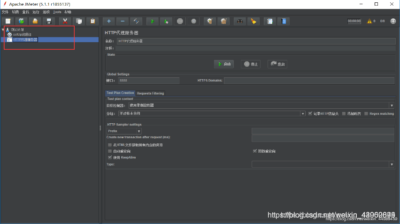Start the test with green play icon

tap(153, 21)
